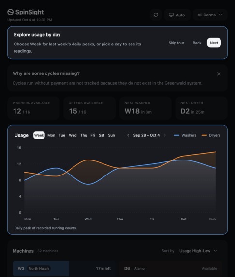Click the Sat label on chart axis
The width and height of the screenshot is (235, 277).
click(184, 219)
